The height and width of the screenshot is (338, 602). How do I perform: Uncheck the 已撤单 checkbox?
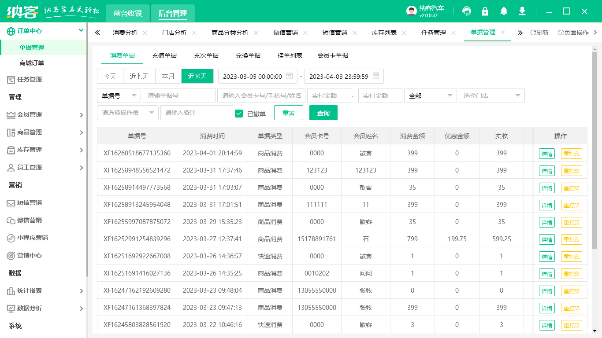239,114
